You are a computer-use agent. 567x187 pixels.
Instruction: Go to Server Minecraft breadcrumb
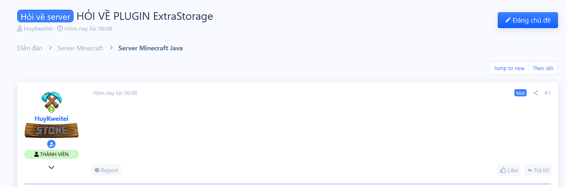pos(80,48)
